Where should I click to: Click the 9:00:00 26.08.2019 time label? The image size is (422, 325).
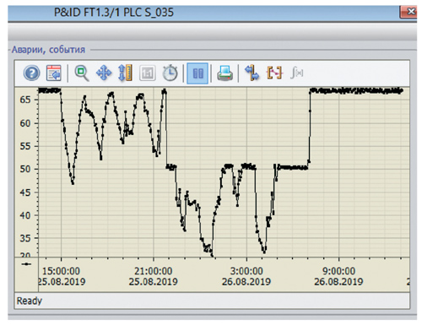pyautogui.click(x=338, y=276)
